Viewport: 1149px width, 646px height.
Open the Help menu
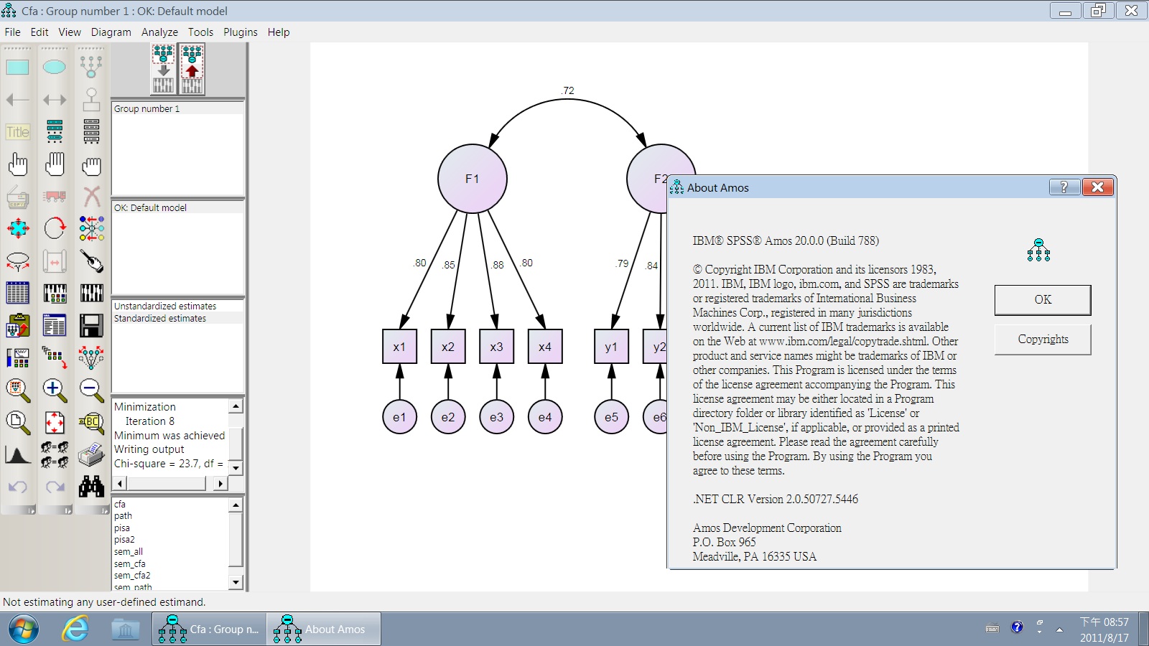click(279, 32)
